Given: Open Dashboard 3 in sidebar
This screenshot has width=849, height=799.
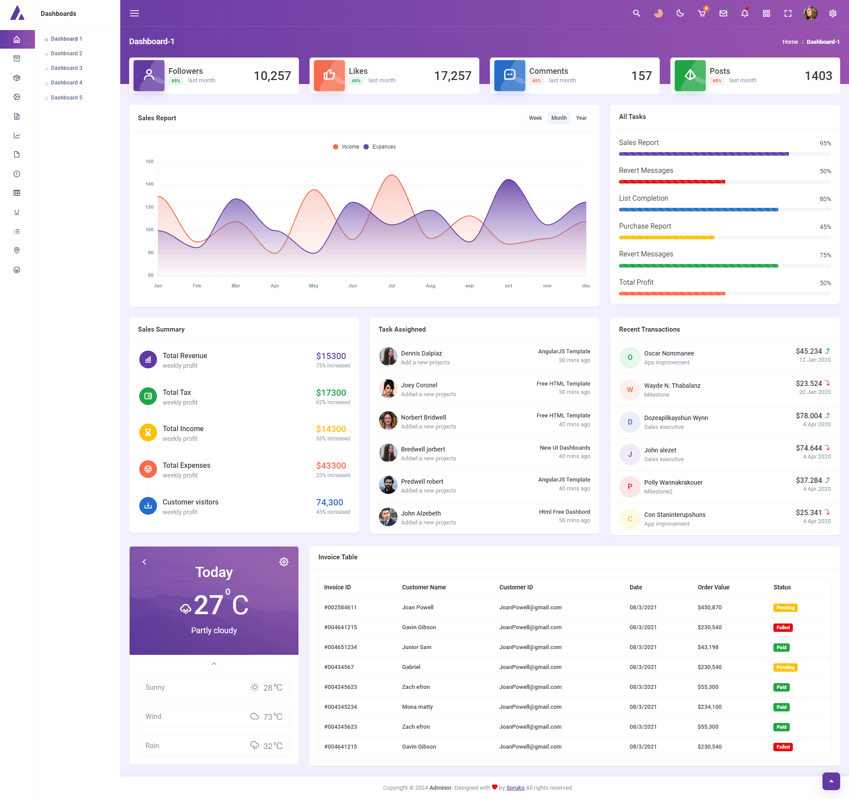Looking at the screenshot, I should tap(66, 68).
